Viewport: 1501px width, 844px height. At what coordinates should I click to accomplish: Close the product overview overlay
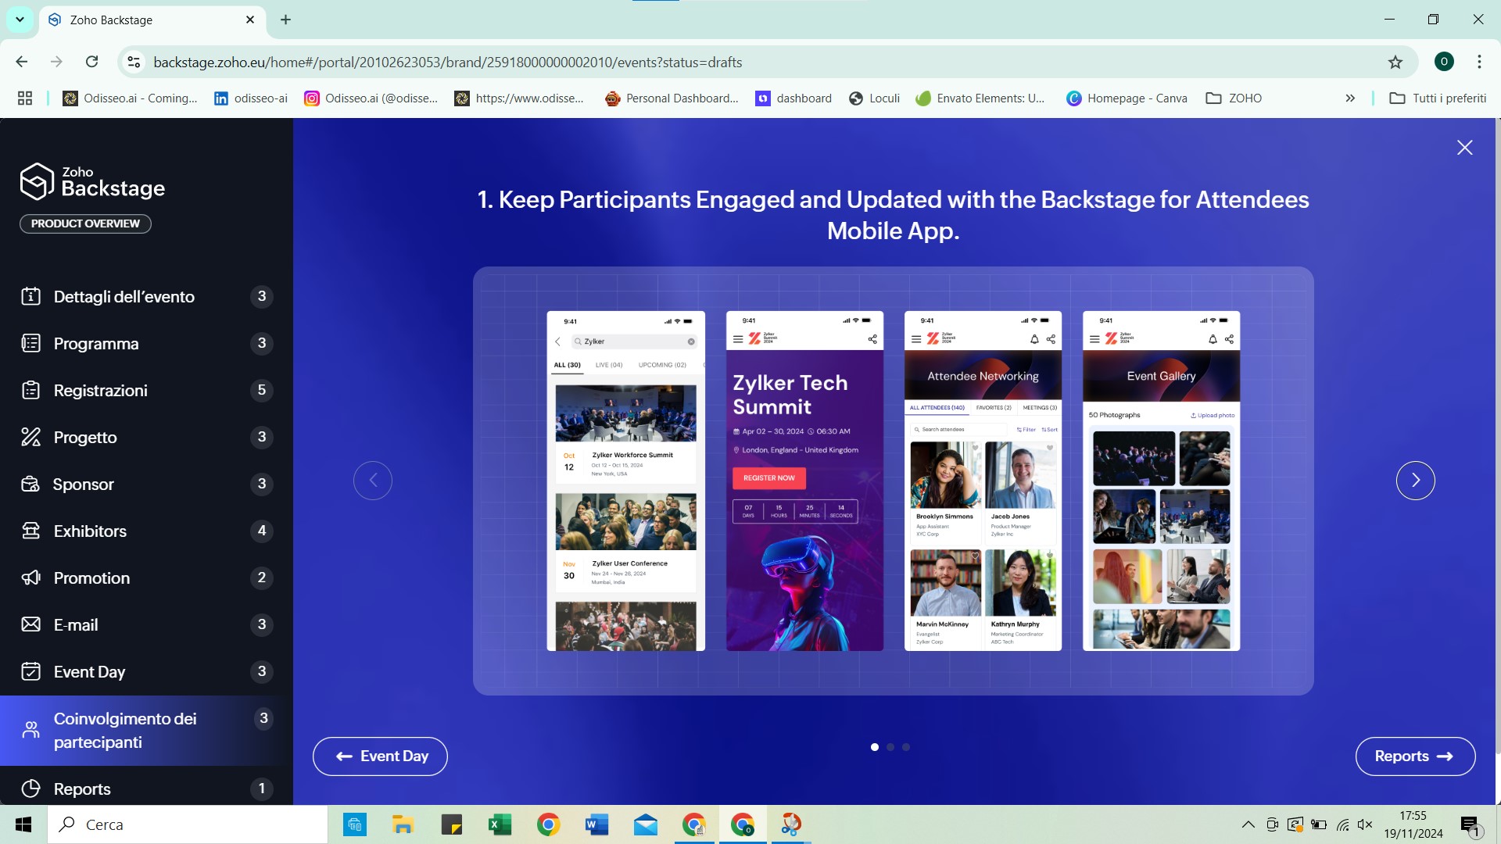pos(1464,148)
